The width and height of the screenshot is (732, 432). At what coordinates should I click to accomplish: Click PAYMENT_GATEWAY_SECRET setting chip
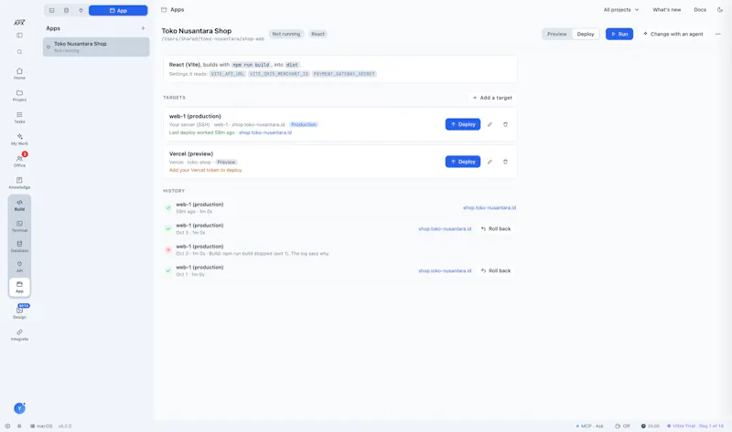click(x=344, y=74)
